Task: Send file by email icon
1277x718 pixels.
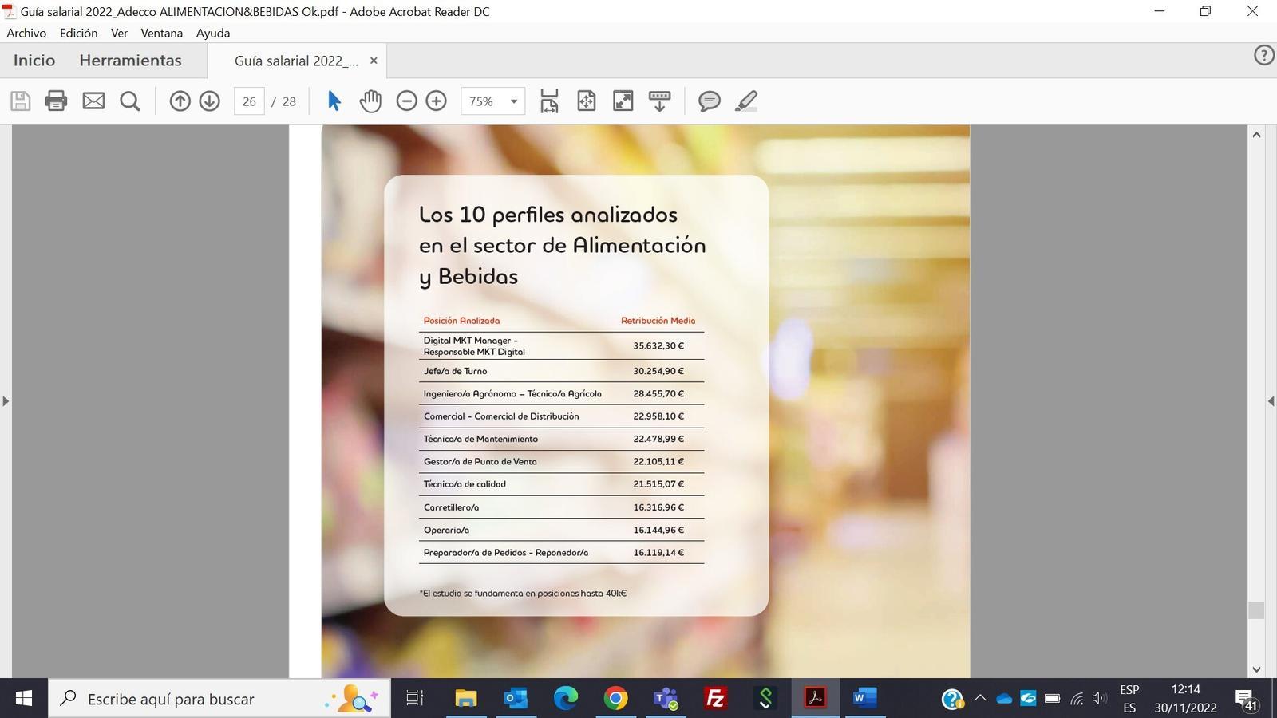Action: (x=93, y=101)
